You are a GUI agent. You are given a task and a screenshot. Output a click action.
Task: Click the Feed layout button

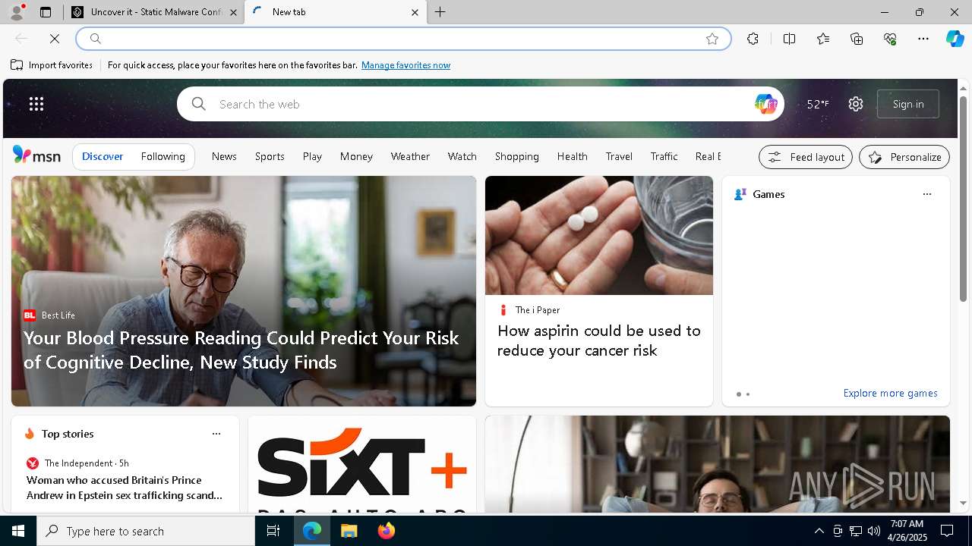tap(806, 157)
